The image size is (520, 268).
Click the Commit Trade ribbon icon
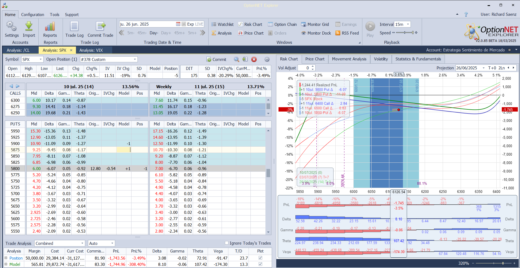(100, 29)
